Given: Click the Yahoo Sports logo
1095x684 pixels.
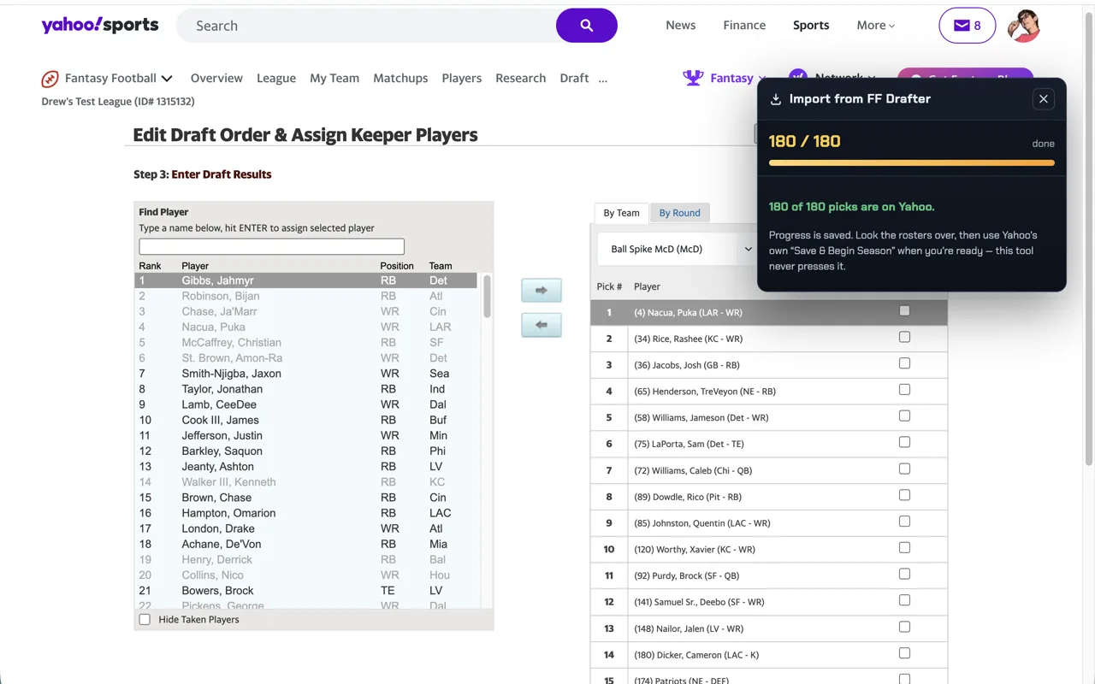Looking at the screenshot, I should (100, 25).
